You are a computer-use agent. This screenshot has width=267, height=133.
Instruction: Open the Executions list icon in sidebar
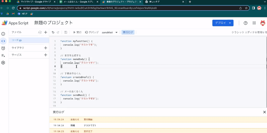tap(3, 55)
